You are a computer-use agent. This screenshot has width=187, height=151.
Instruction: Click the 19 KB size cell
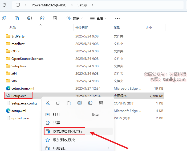click(159, 89)
